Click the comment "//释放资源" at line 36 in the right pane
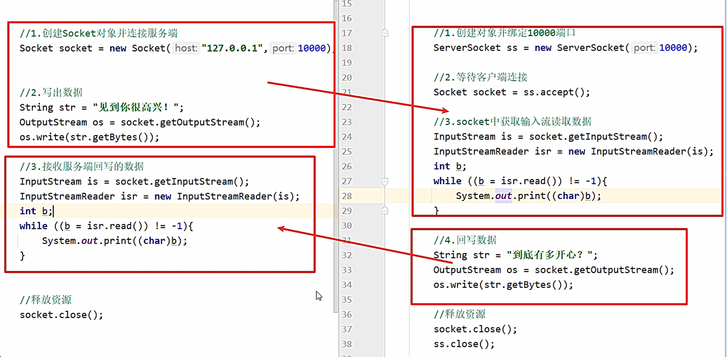 [x=459, y=314]
